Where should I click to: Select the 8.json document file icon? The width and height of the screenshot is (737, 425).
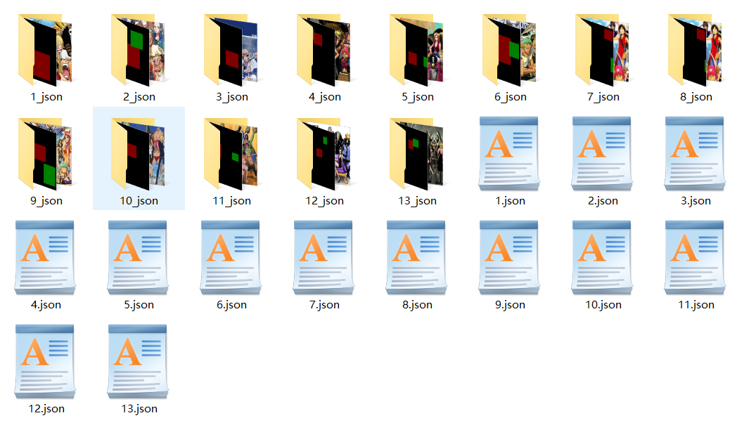(416, 258)
